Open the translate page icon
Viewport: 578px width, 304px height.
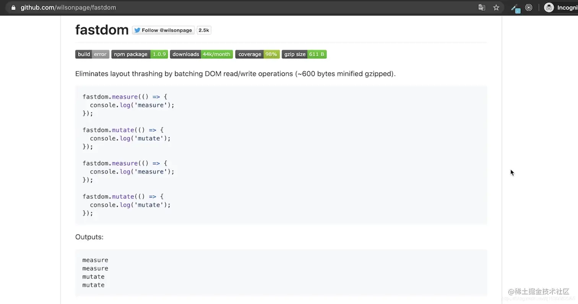pyautogui.click(x=482, y=8)
